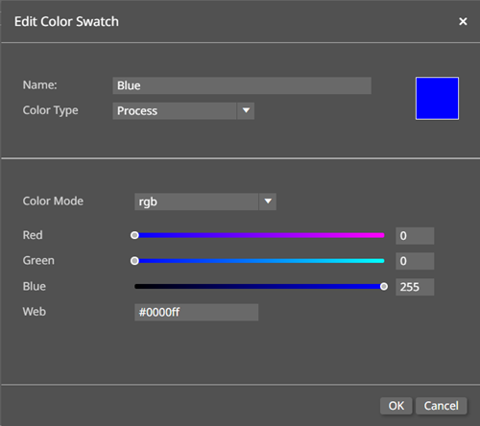Close the Edit Color Swatch dialog
This screenshot has width=480, height=426.
463,21
